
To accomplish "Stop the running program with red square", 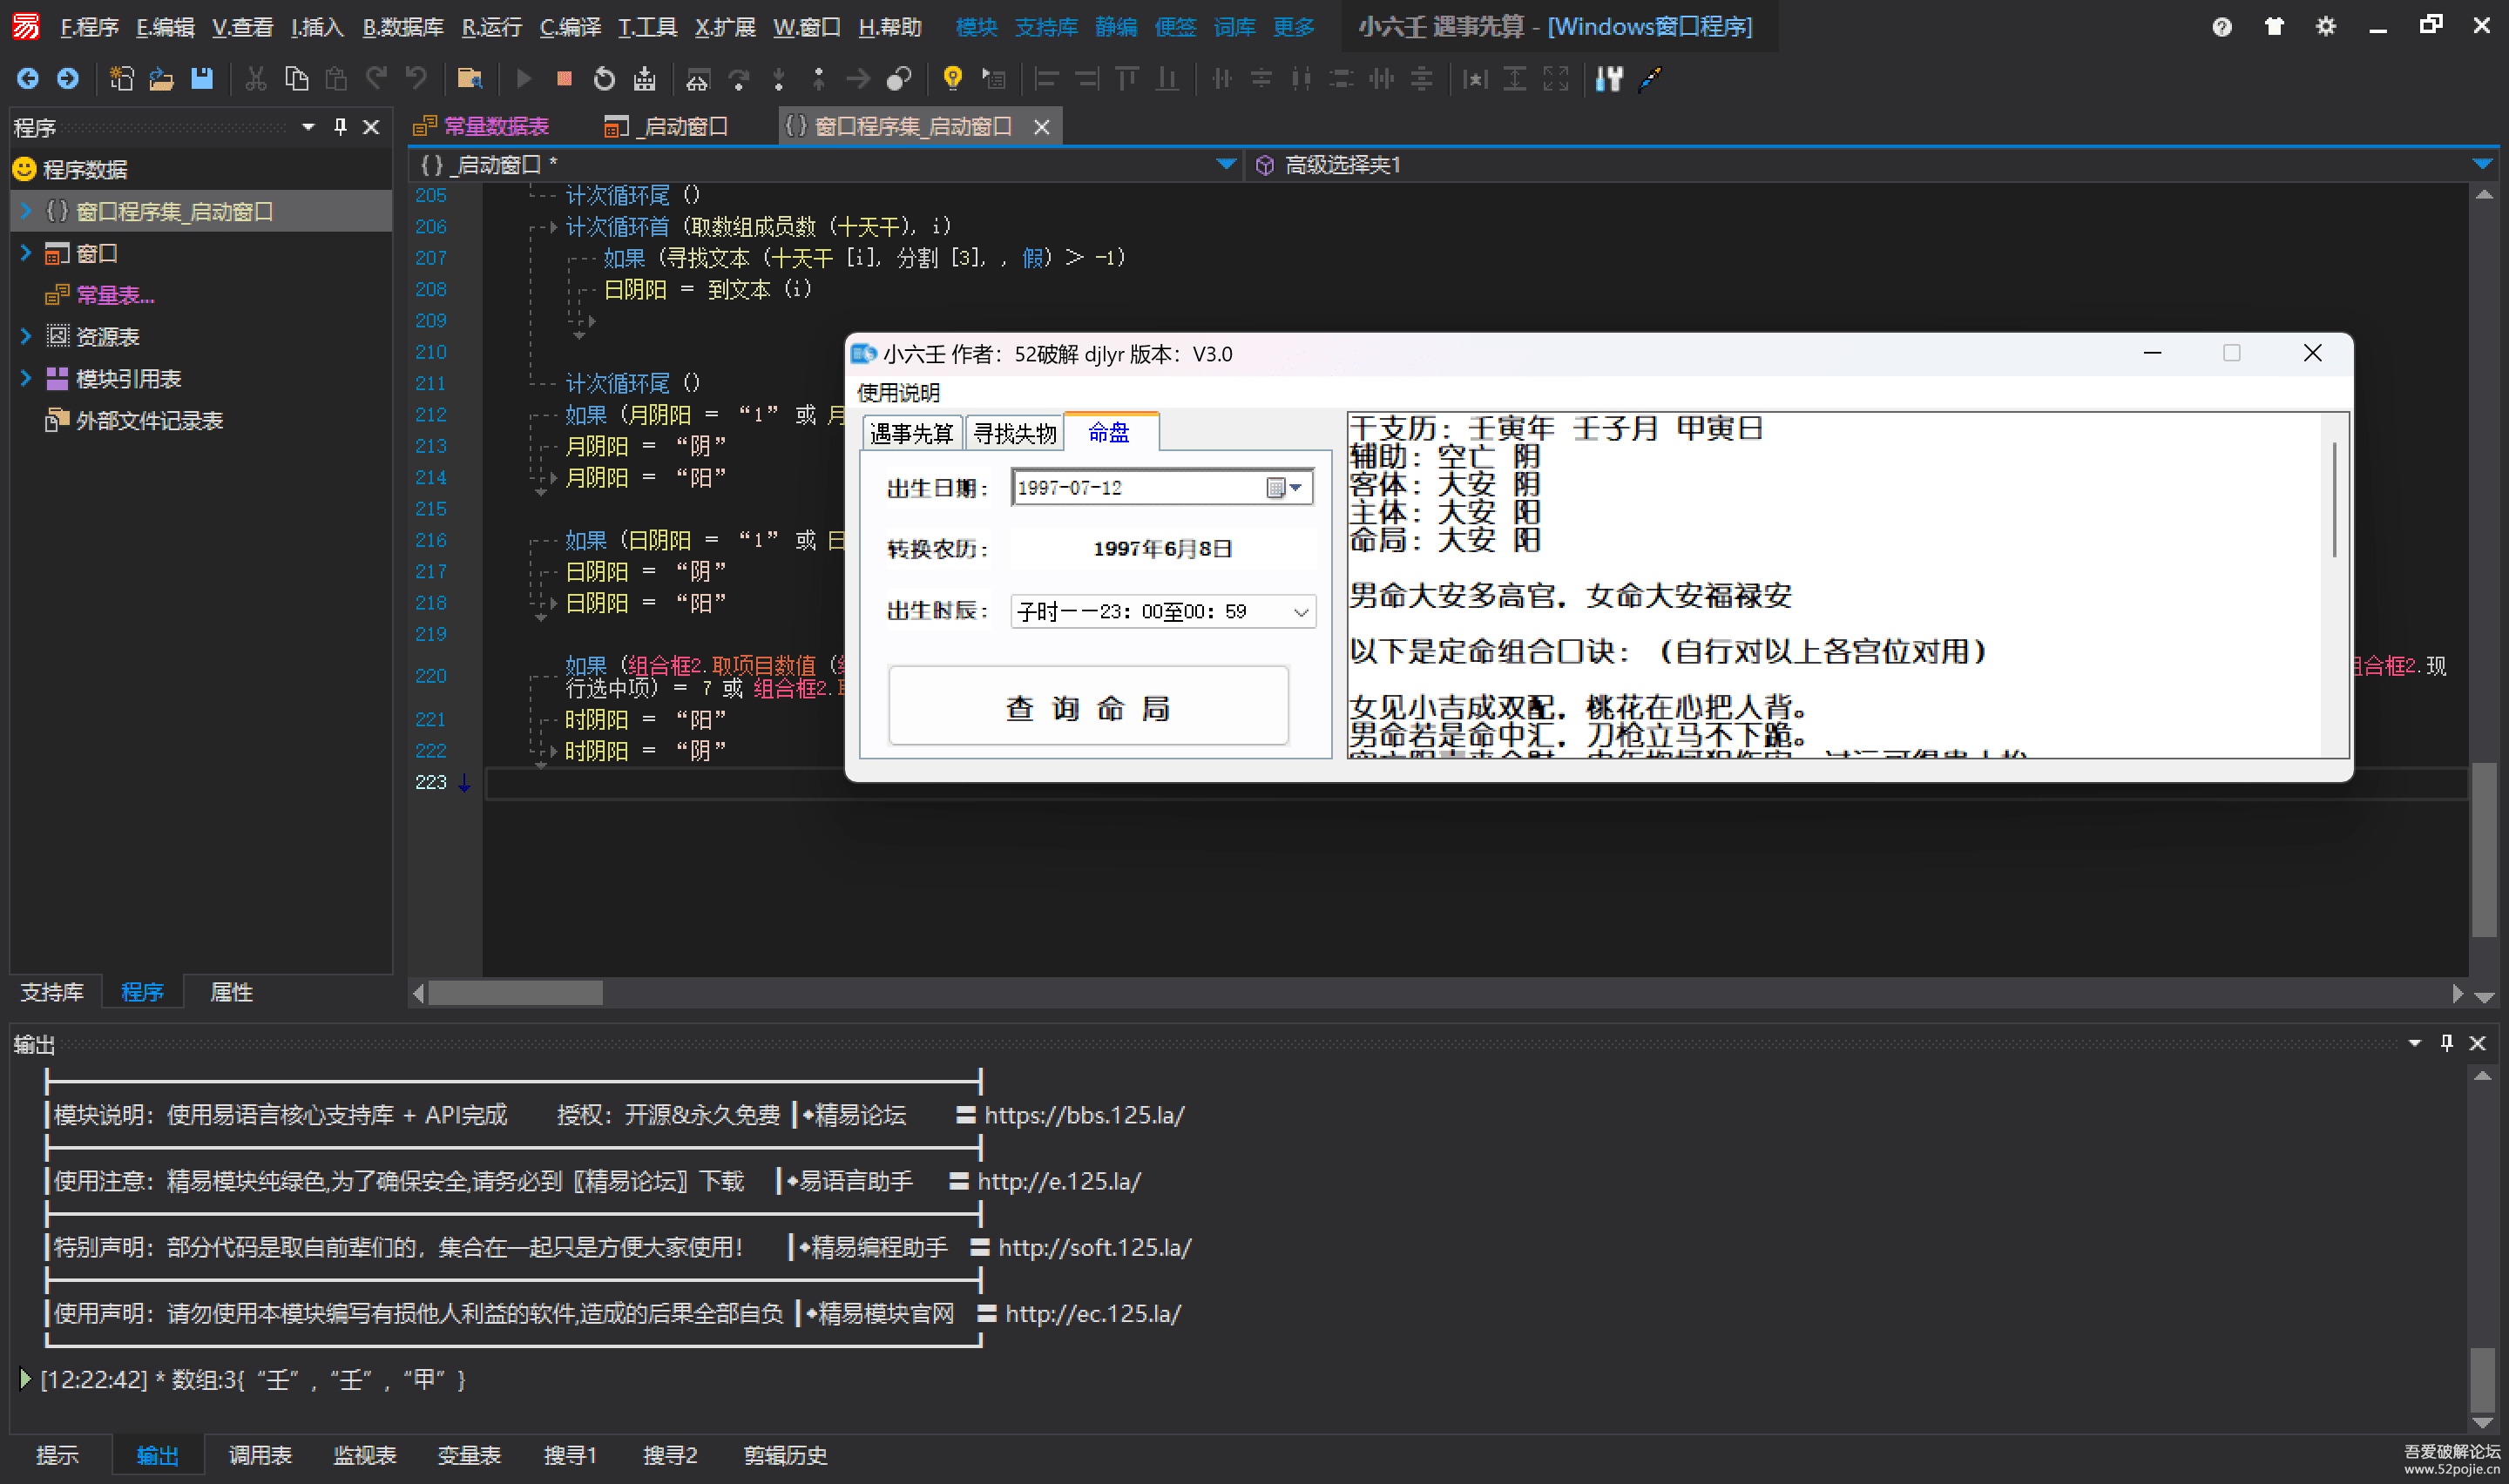I will coord(564,78).
